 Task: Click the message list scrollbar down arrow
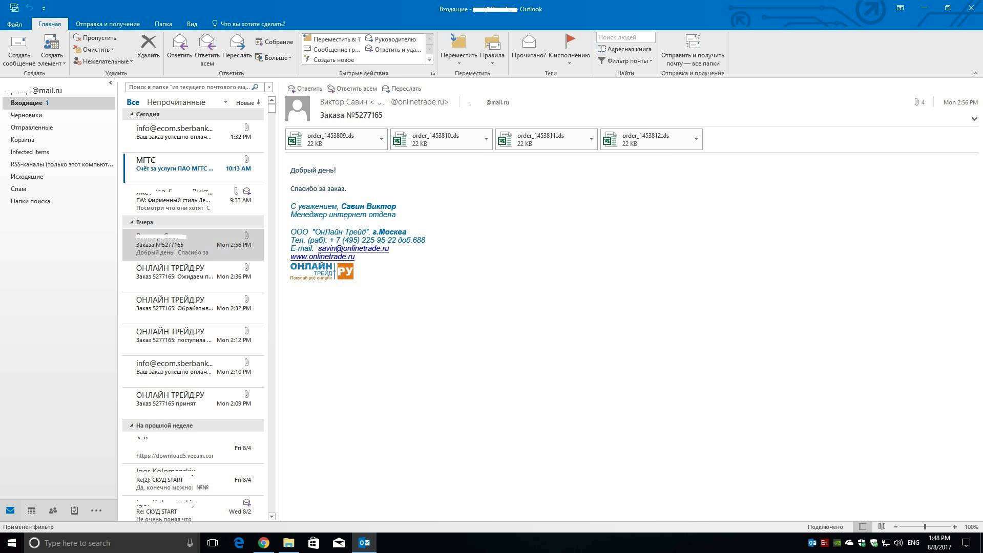pyautogui.click(x=271, y=516)
